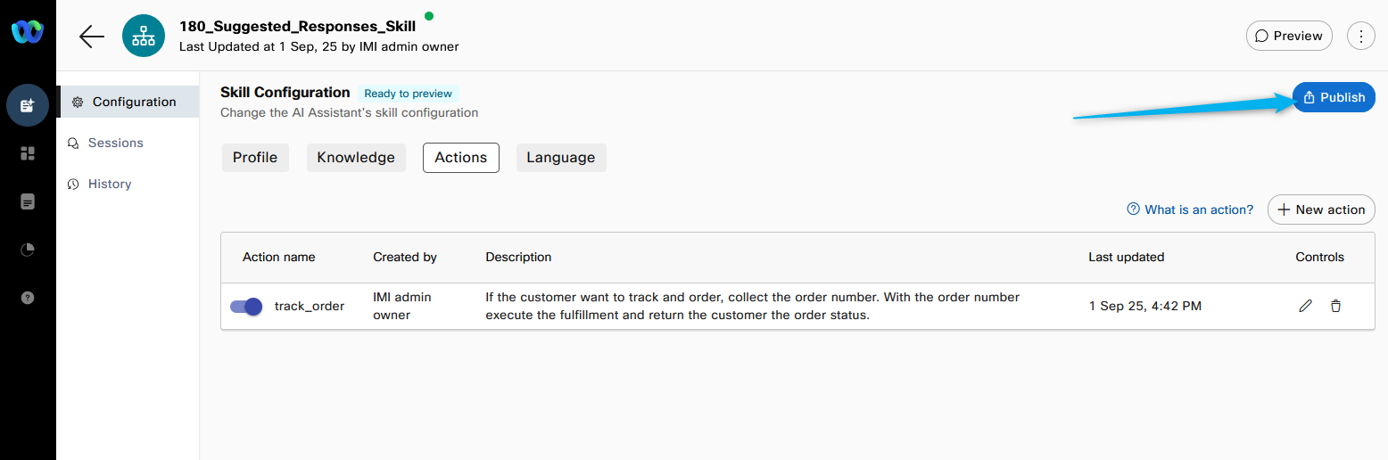
Task: Go back using the left arrow
Action: coord(91,37)
